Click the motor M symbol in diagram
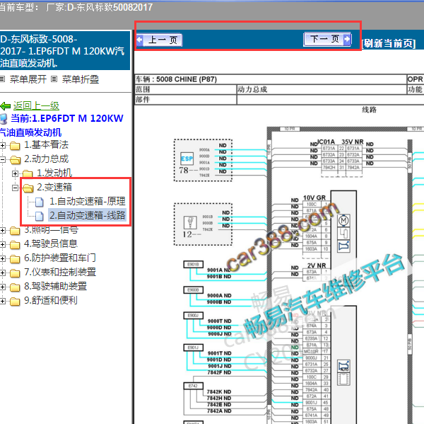Viewport: 424px width, 424px height. [343, 221]
